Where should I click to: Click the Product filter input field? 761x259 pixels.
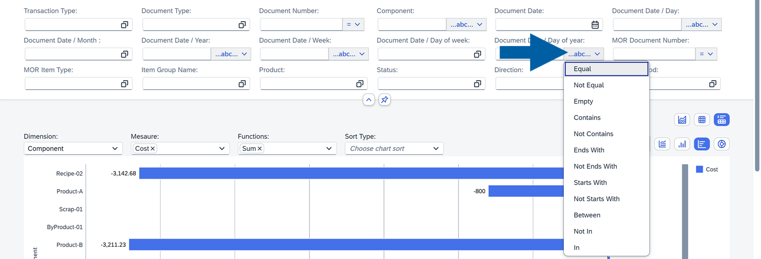coord(307,84)
